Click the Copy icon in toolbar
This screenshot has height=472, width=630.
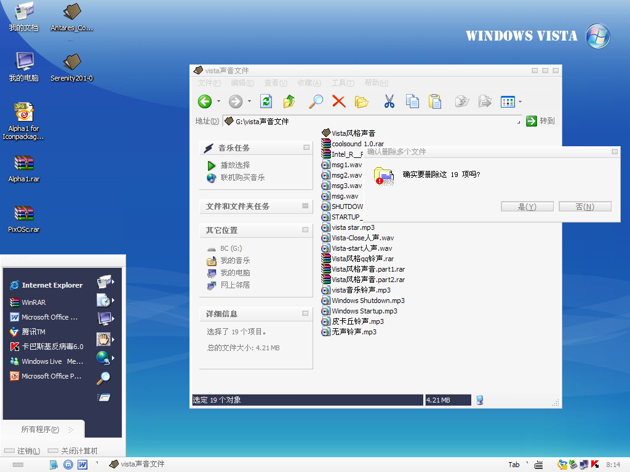(412, 101)
